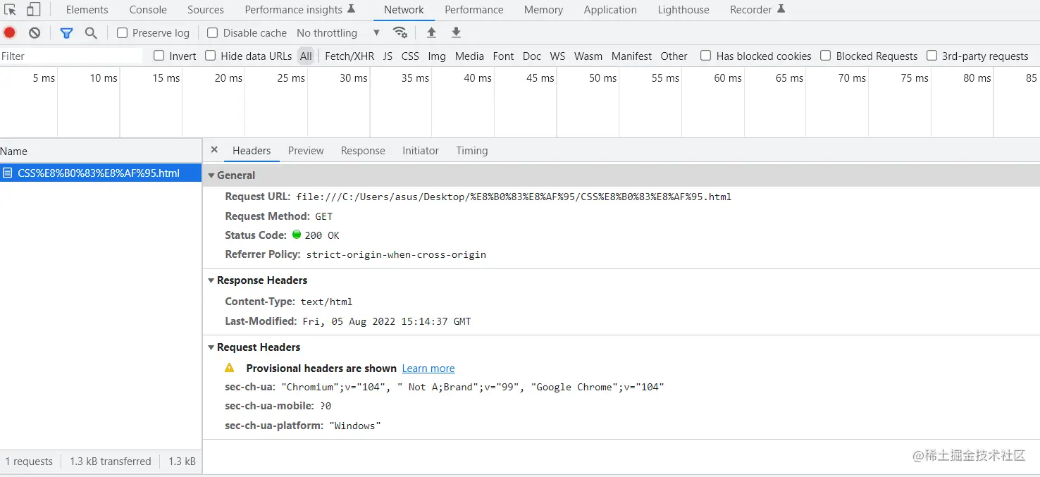Toggle the filter funnel icon
The height and width of the screenshot is (477, 1040).
point(66,32)
